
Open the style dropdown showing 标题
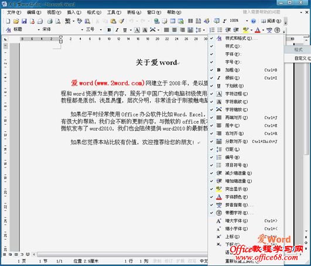pyautogui.click(x=39, y=30)
